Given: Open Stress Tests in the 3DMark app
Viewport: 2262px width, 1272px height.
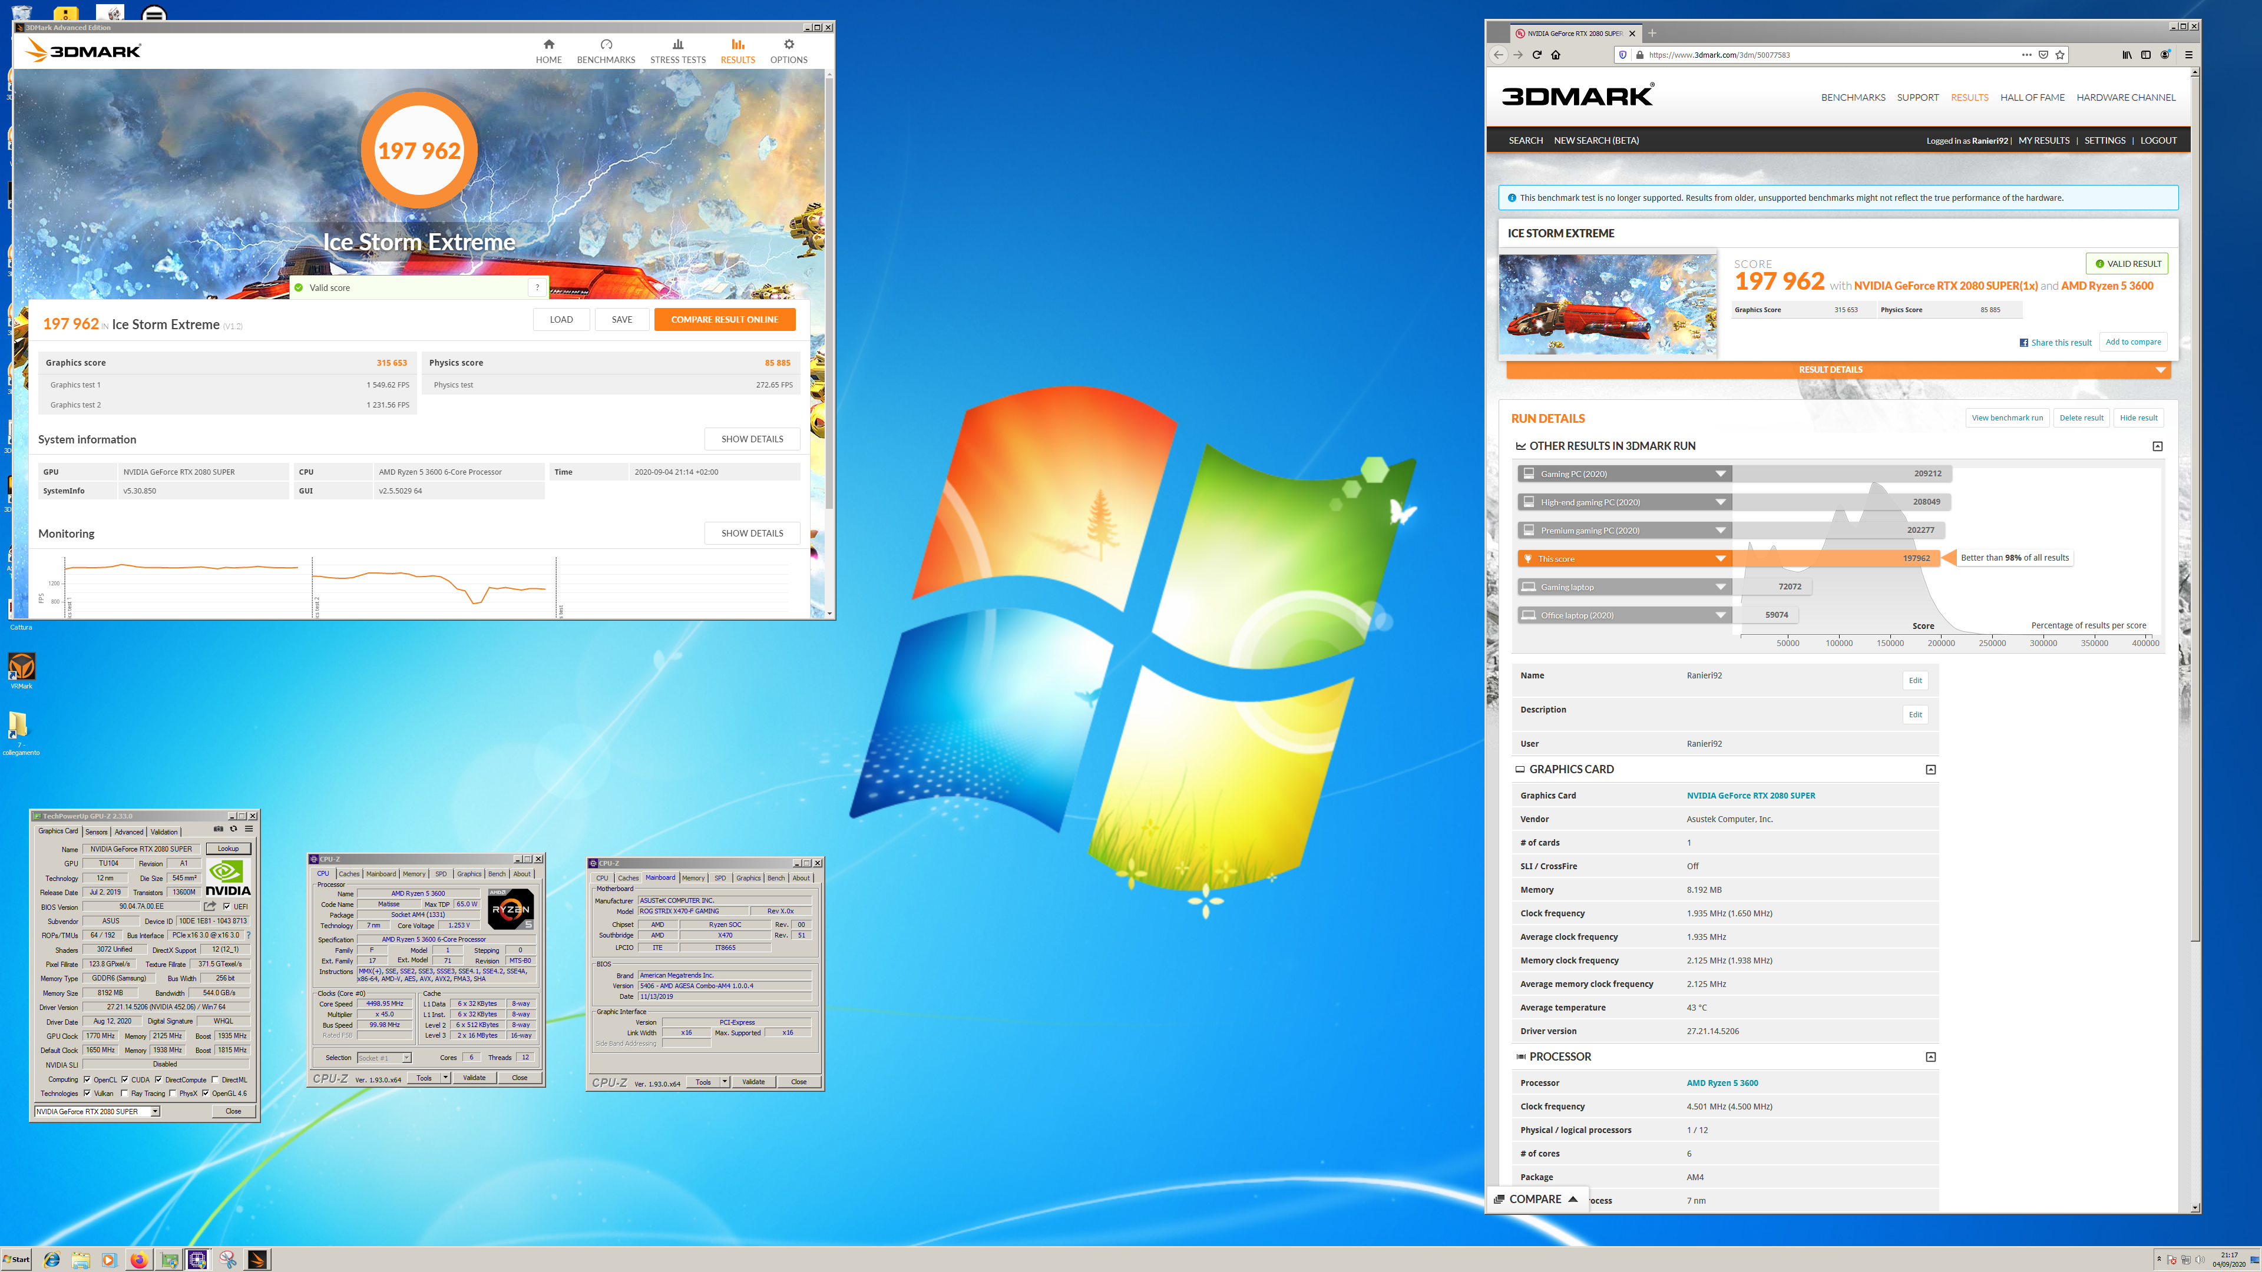Looking at the screenshot, I should point(677,51).
